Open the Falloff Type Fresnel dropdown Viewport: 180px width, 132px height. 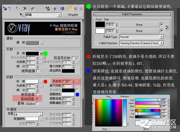point(162,37)
